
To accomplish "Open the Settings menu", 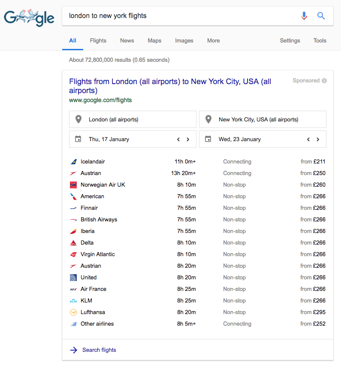I will click(290, 41).
